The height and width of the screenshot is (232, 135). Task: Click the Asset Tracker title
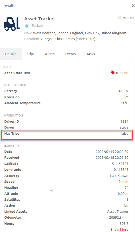(x=40, y=19)
